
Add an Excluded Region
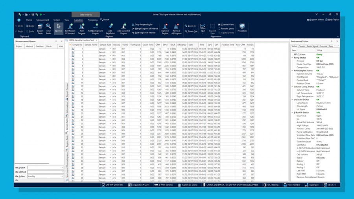click(x=124, y=29)
